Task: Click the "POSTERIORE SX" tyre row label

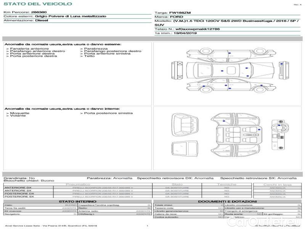Action: pos(19,197)
